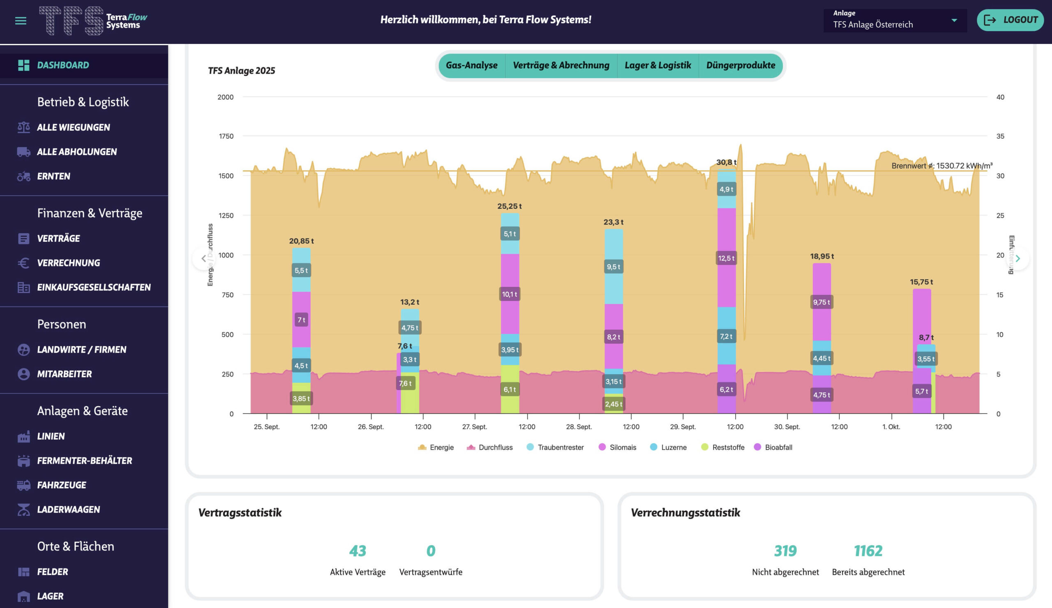Click the Alle Abholungen truck icon
This screenshot has width=1052, height=608.
(23, 152)
